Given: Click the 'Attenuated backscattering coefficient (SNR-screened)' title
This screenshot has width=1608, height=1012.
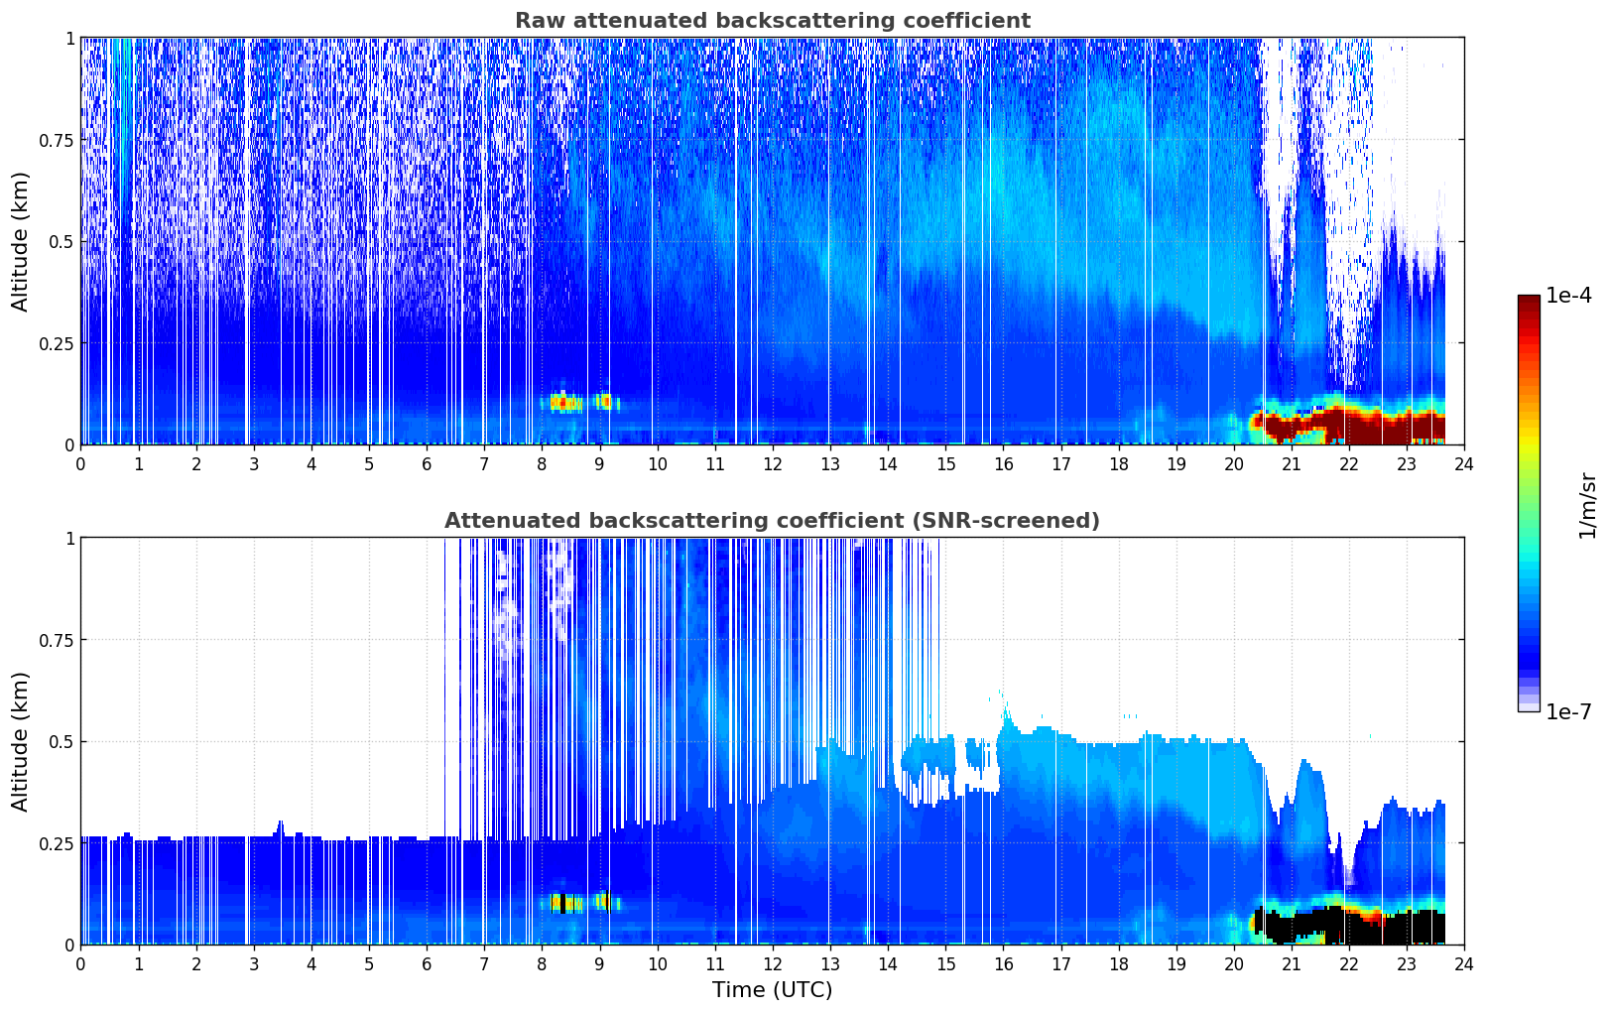Looking at the screenshot, I should click(x=772, y=521).
